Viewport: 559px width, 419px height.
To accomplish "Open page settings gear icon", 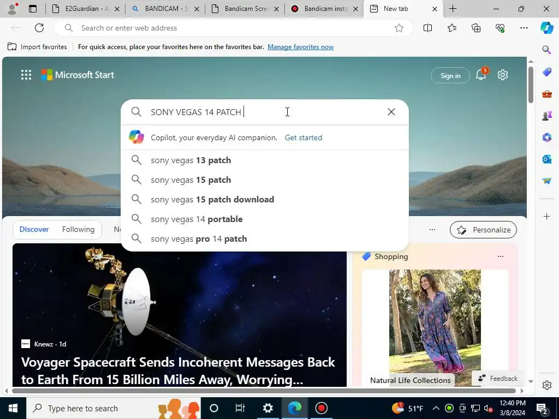I will (503, 75).
